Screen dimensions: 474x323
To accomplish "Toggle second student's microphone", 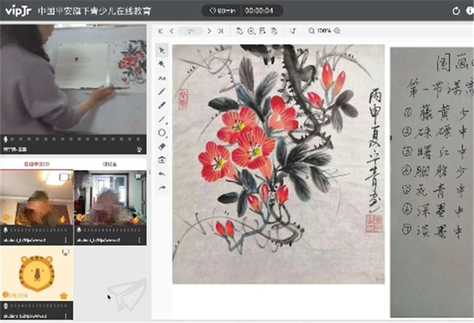I will (79, 230).
